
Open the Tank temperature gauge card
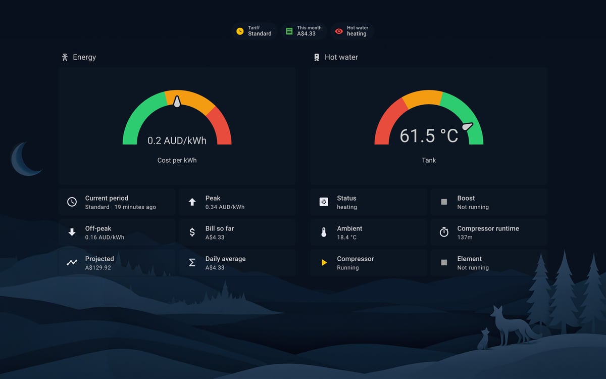[x=429, y=126]
